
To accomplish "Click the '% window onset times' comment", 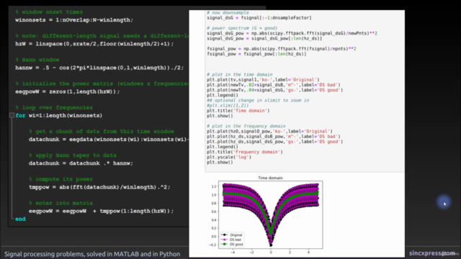I will (49, 12).
